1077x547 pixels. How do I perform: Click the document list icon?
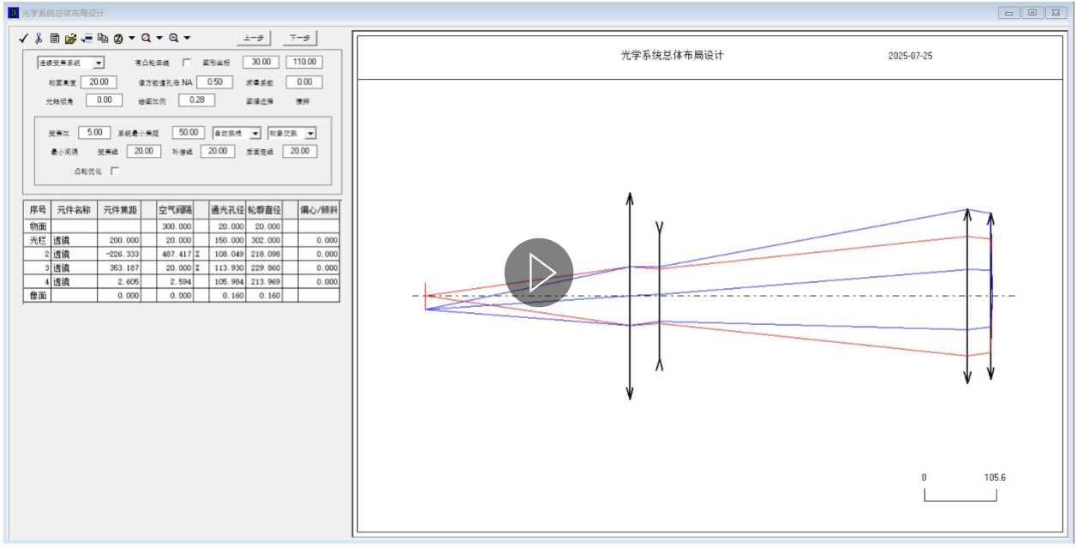(55, 38)
